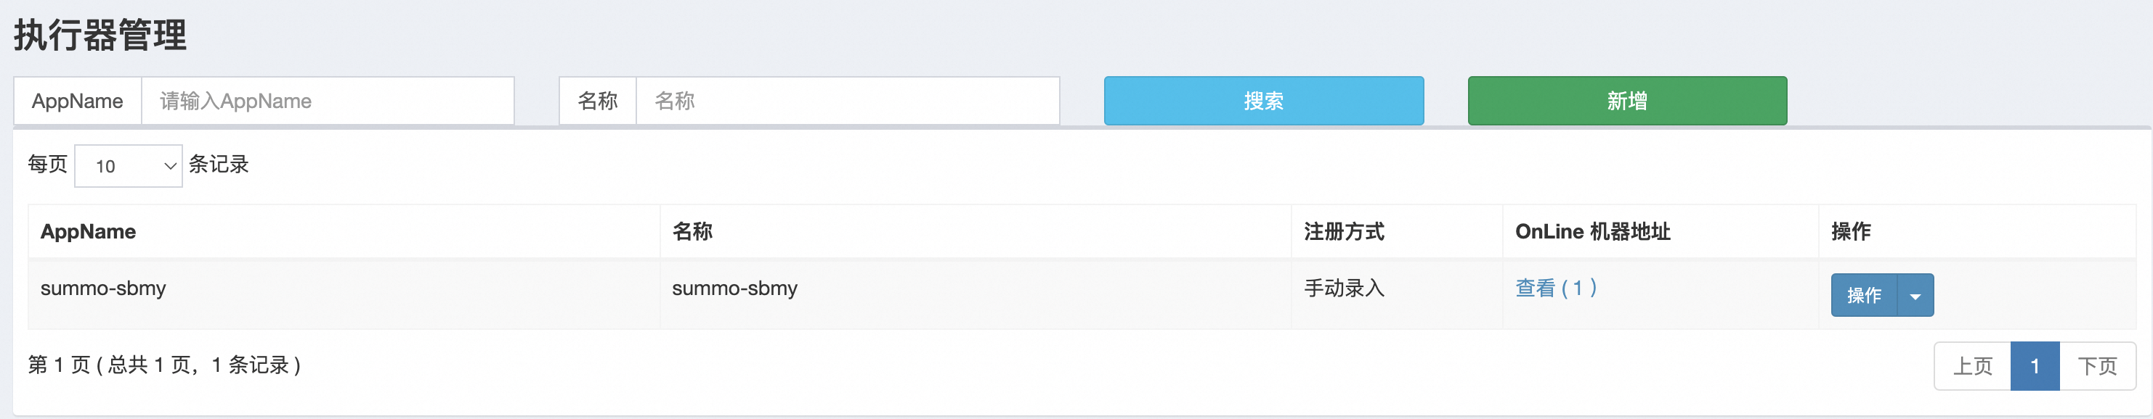This screenshot has height=419, width=2153.
Task: Click the 操作 column header
Action: click(1850, 231)
